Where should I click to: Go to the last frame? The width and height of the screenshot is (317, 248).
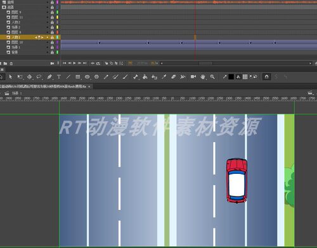coord(84,63)
